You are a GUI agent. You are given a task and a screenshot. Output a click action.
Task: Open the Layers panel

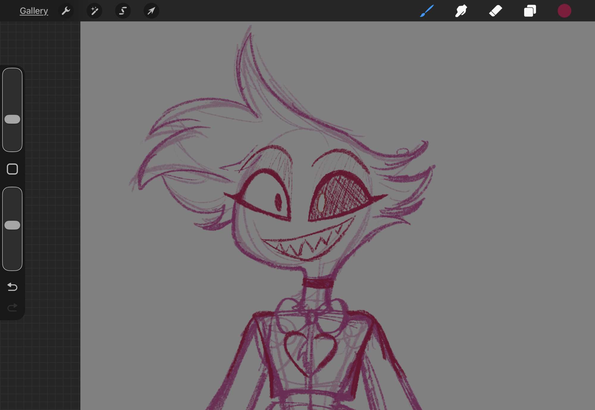(530, 11)
